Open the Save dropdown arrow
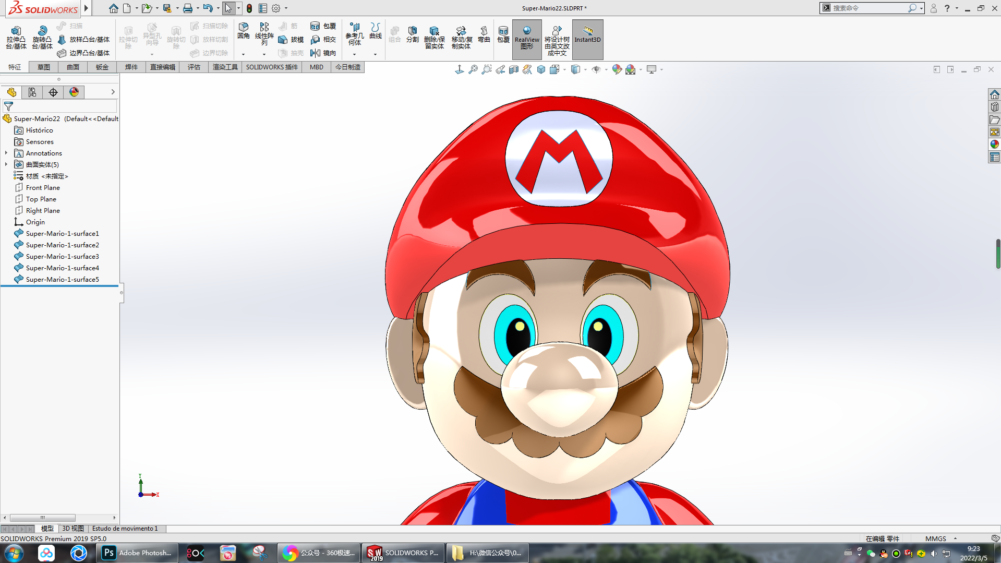Viewport: 1001px width, 563px height. tap(177, 8)
